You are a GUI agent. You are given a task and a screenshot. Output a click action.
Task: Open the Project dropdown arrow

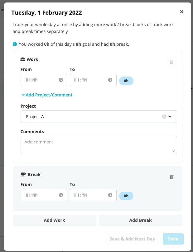[x=170, y=117]
